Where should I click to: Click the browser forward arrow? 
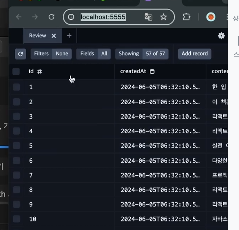(35, 17)
